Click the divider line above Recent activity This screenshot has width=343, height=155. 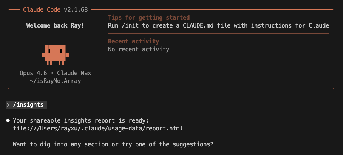pyautogui.click(x=218, y=33)
